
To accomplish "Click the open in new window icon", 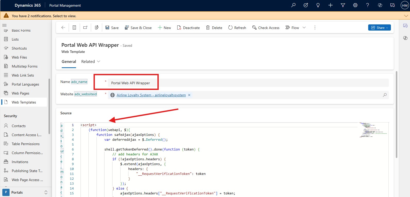I will tap(85, 27).
